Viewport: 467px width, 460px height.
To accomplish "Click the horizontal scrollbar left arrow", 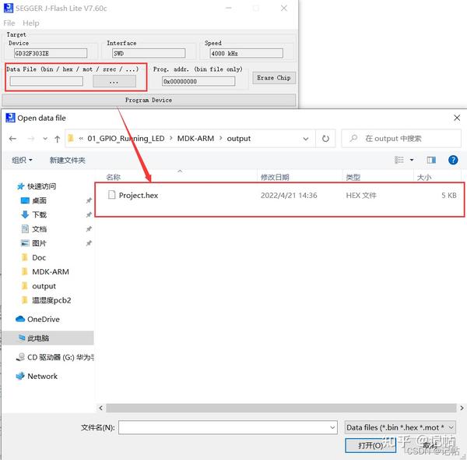I will click(100, 408).
